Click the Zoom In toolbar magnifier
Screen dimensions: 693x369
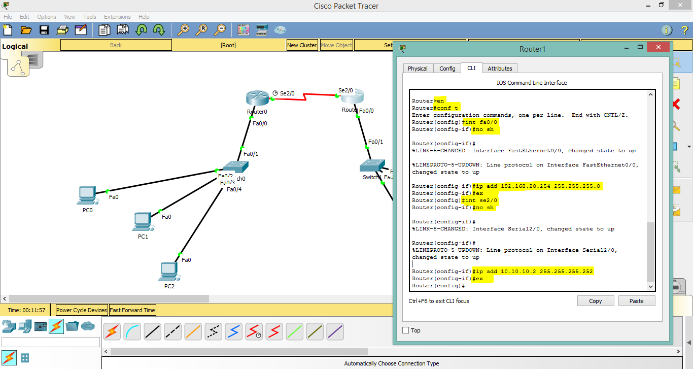[183, 29]
